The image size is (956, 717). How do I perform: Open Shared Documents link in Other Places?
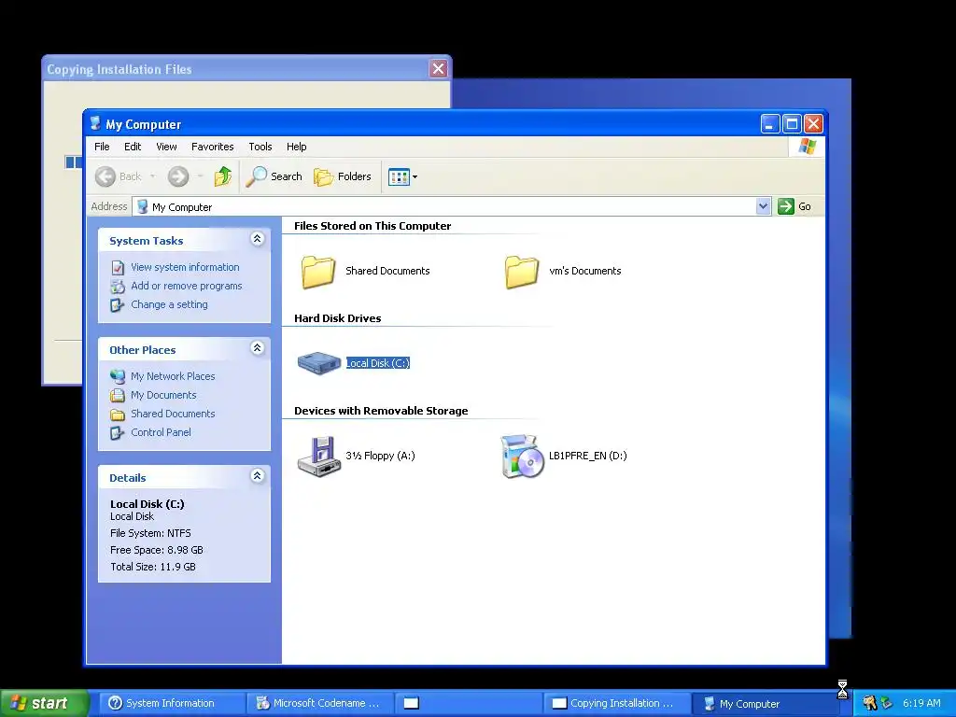[173, 414]
